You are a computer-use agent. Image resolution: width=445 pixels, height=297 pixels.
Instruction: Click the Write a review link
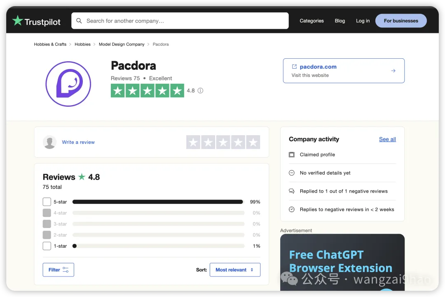[78, 142]
